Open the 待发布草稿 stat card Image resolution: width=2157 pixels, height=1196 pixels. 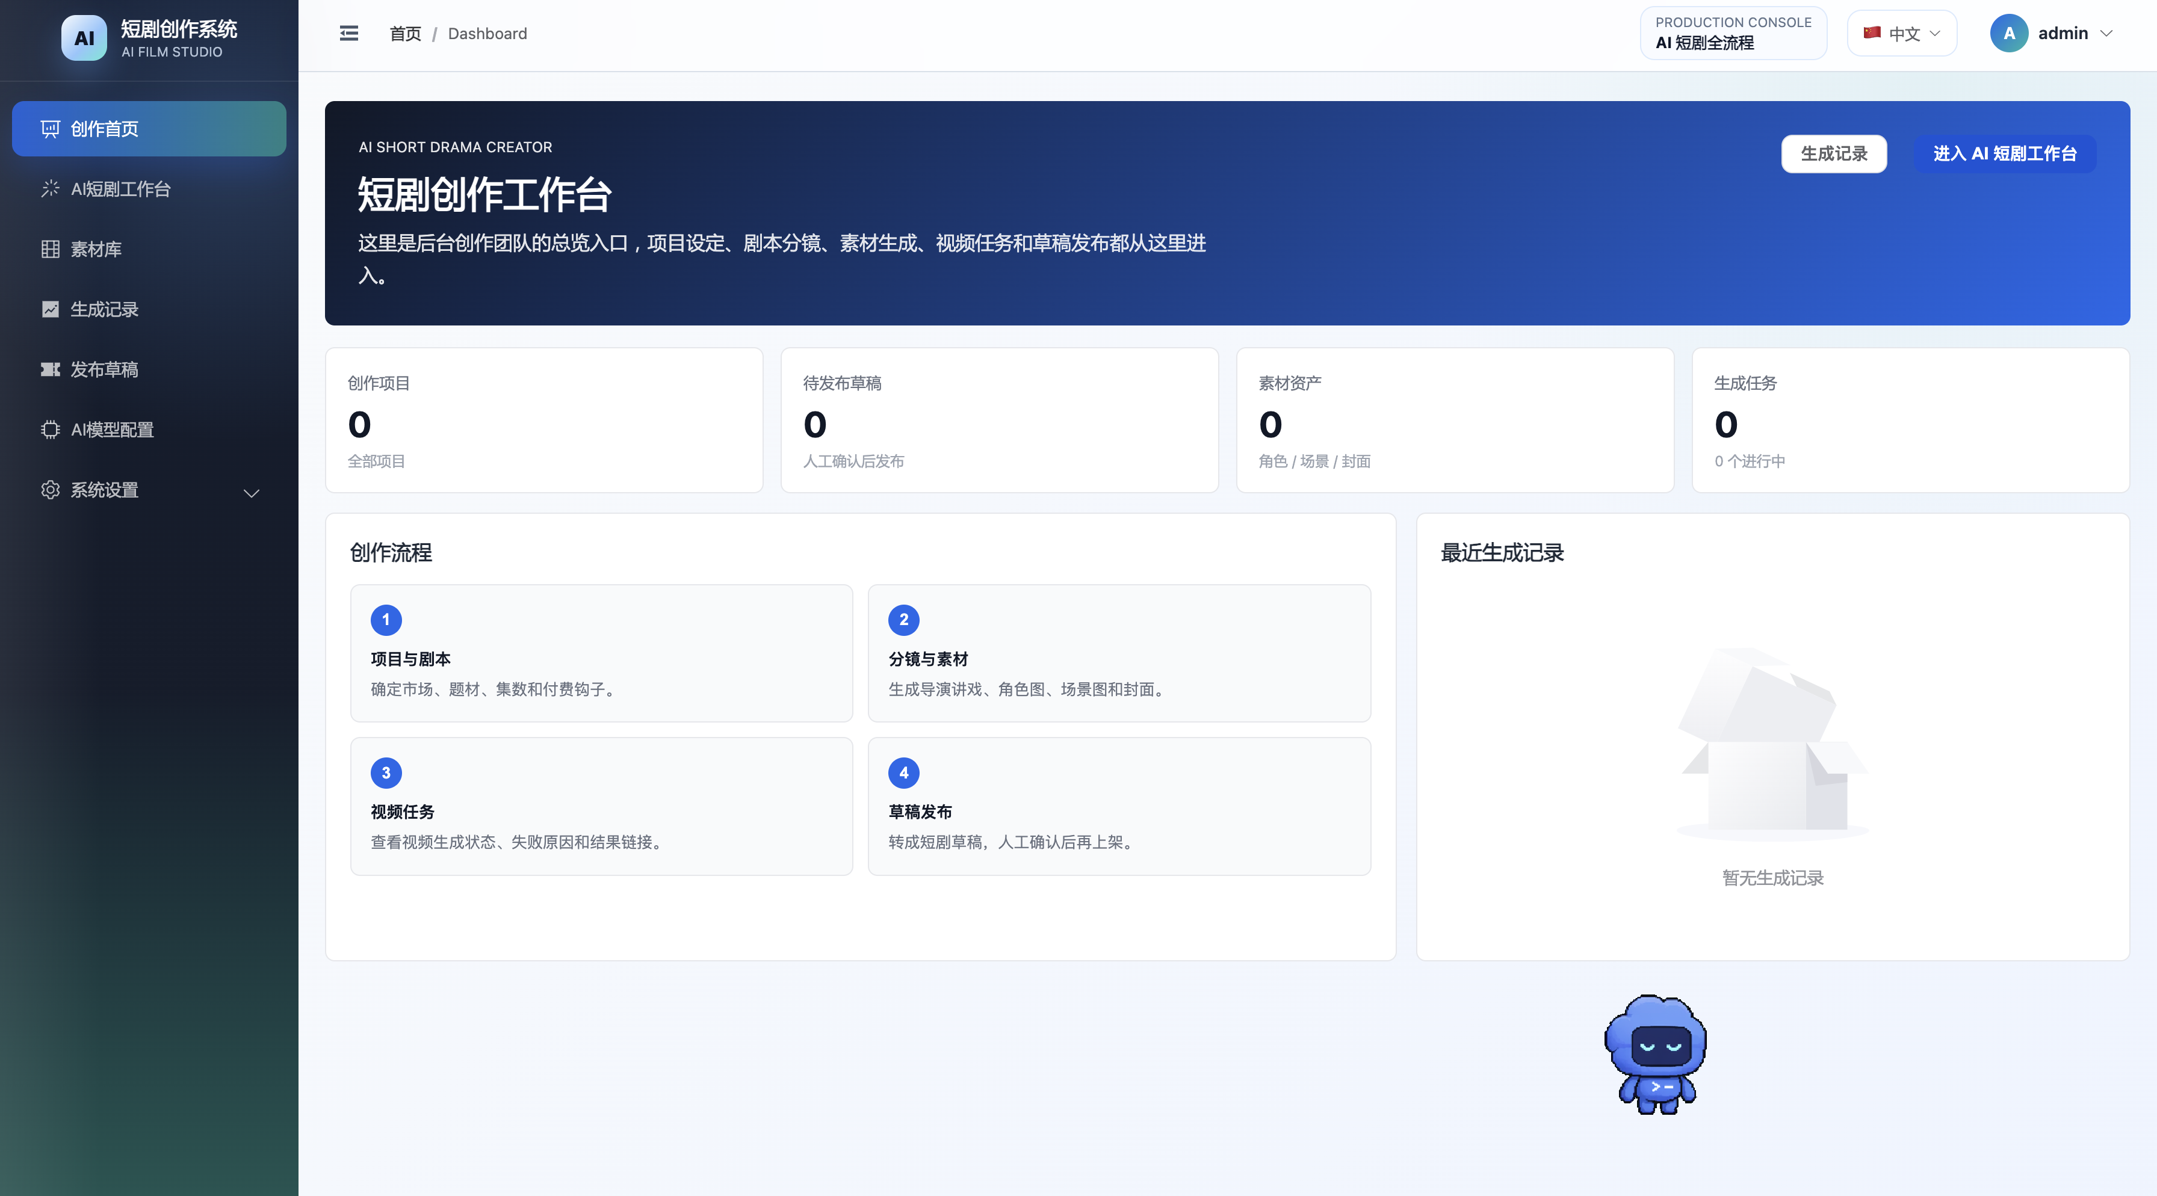pyautogui.click(x=1000, y=420)
